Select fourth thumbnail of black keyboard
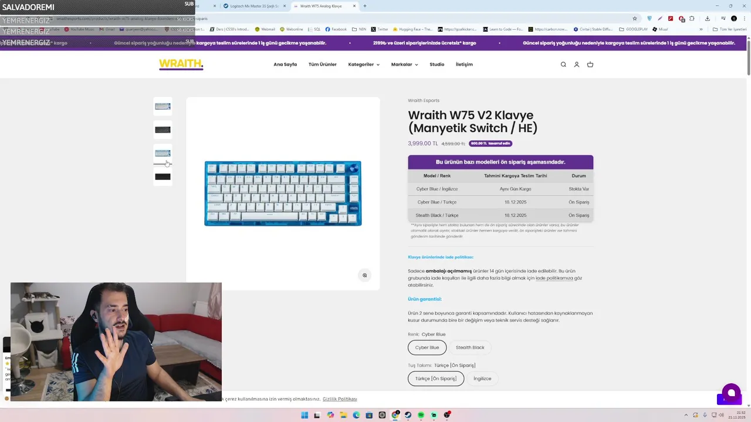 click(163, 176)
